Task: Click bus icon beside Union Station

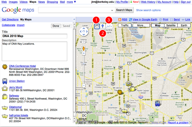Action: [x=5, y=81]
